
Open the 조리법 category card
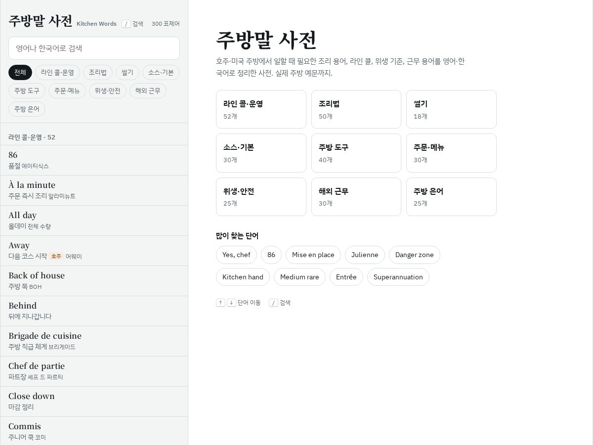(356, 109)
